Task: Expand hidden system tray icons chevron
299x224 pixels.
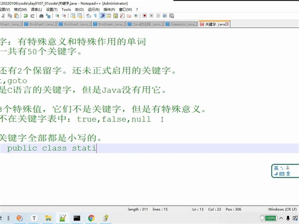Action: pos(281,218)
